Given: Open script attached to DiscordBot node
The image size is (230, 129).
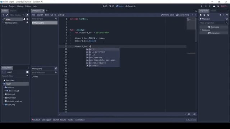Looking at the screenshot, I should (27, 23).
